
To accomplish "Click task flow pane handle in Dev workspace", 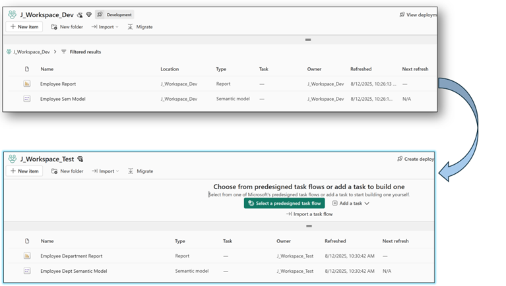I will coord(308,40).
